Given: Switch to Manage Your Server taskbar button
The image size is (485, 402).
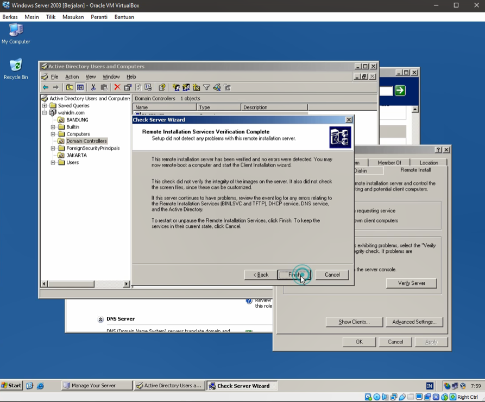Looking at the screenshot, I should [97, 386].
